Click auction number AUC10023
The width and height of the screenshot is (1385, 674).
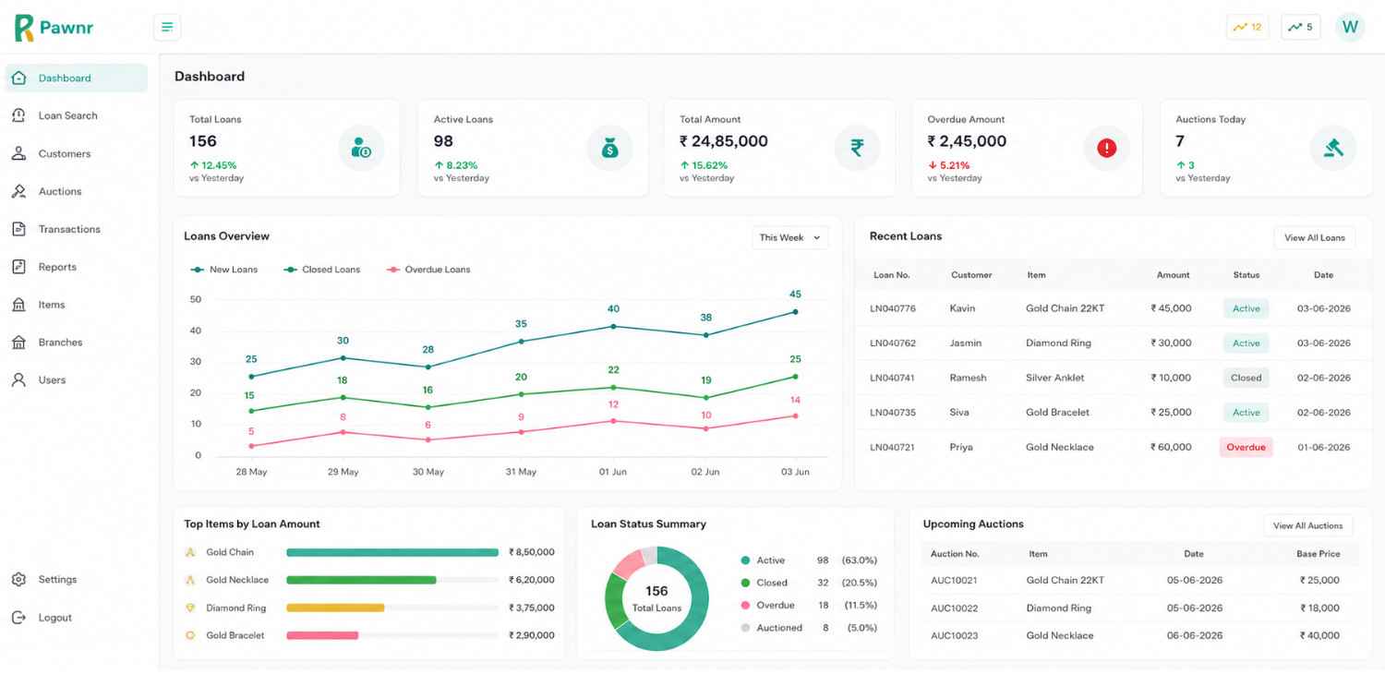(x=954, y=635)
